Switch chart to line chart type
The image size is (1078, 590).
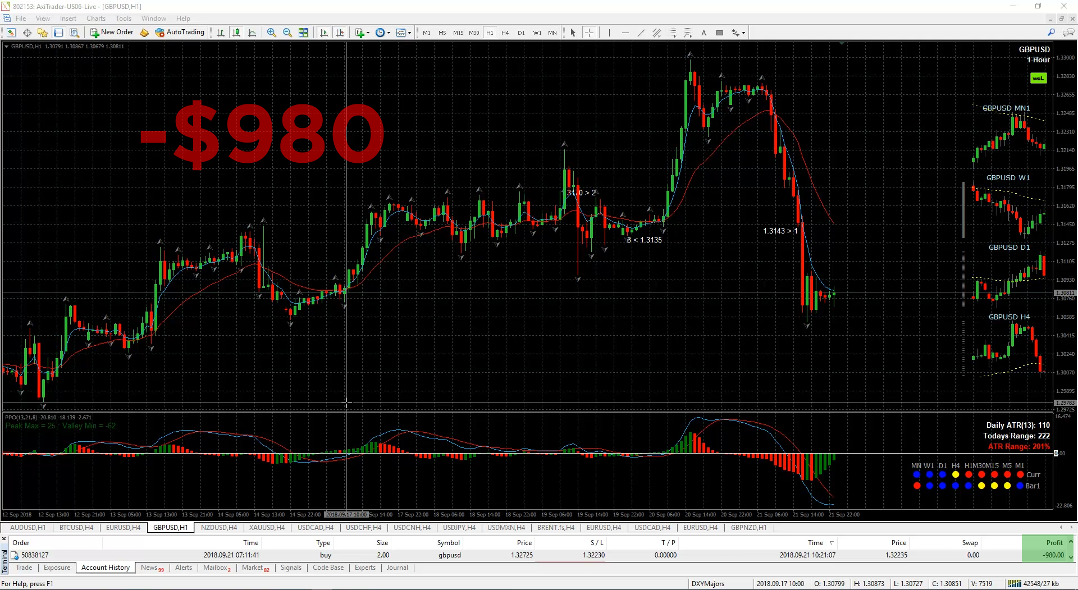[252, 33]
